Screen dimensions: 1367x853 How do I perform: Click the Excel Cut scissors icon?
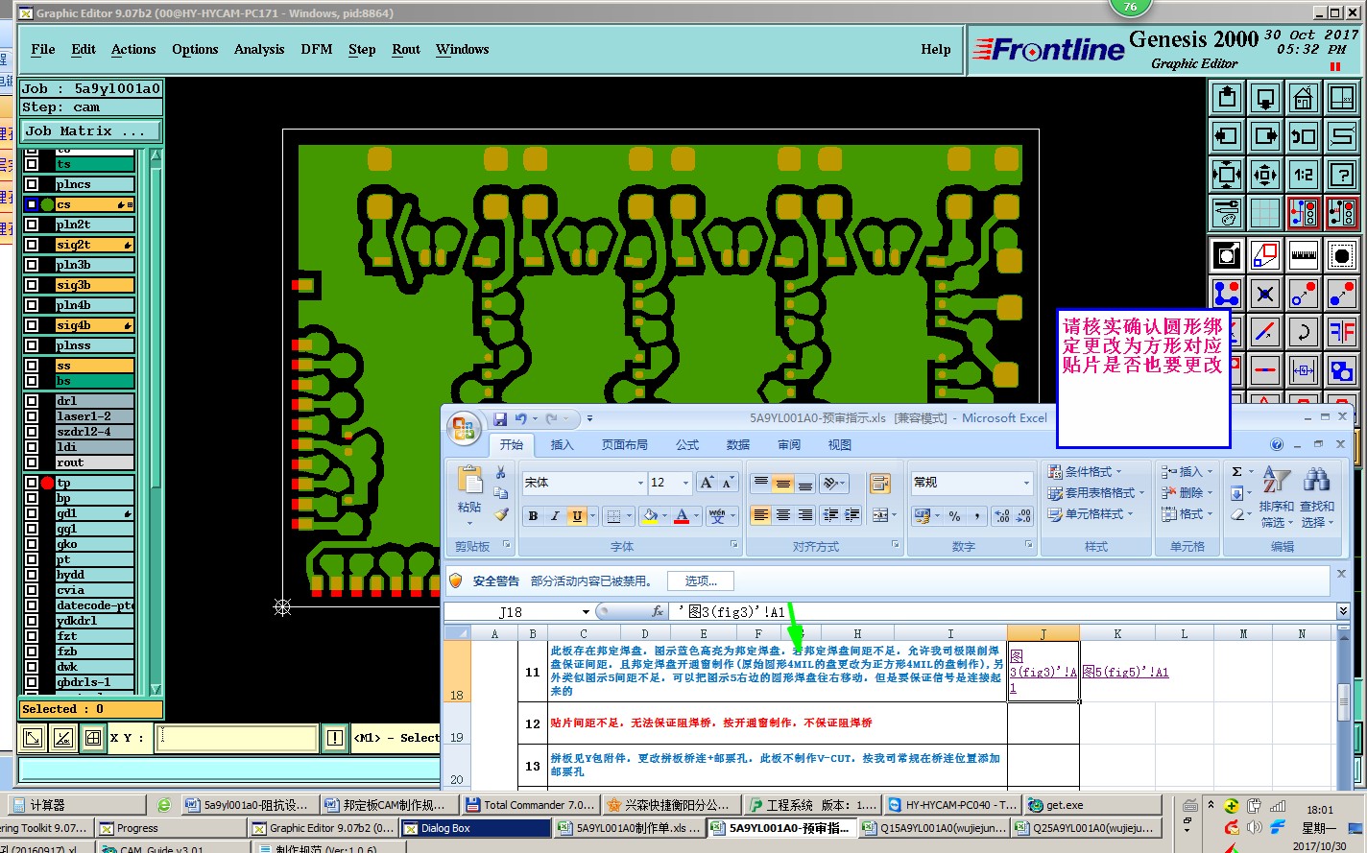pos(500,472)
